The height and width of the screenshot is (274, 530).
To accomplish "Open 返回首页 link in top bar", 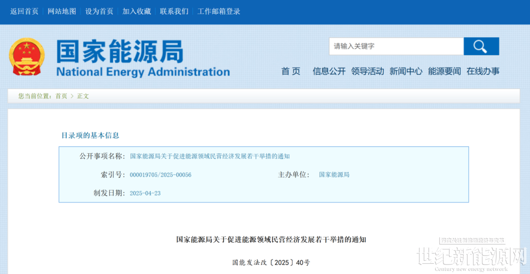I will (25, 11).
